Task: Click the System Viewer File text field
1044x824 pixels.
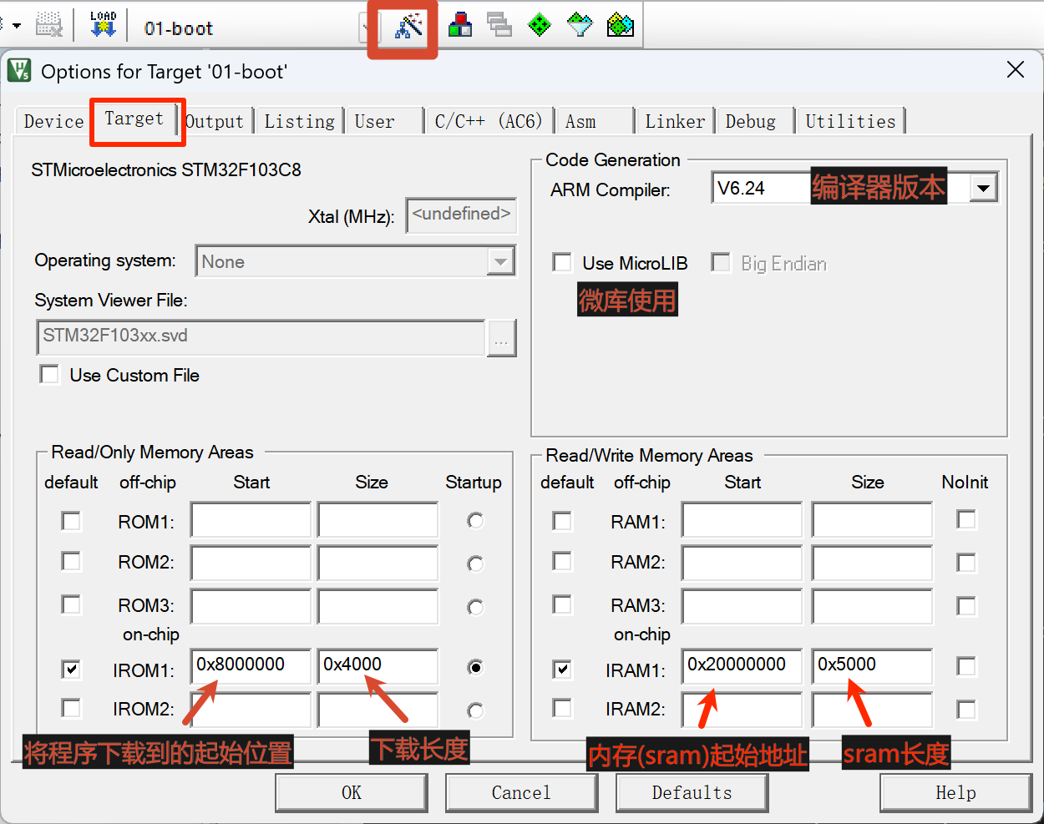Action: click(x=261, y=337)
